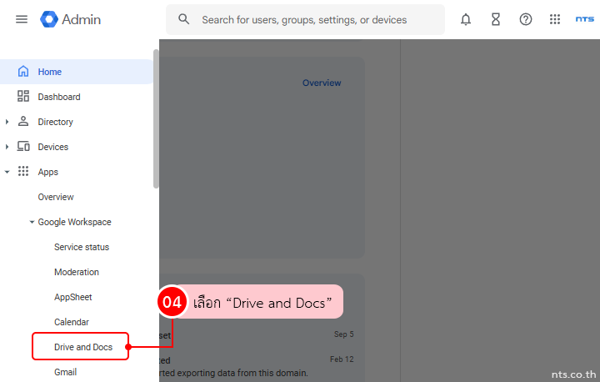The height and width of the screenshot is (382, 600).
Task: Click the Overview link in card
Action: pyautogui.click(x=321, y=83)
